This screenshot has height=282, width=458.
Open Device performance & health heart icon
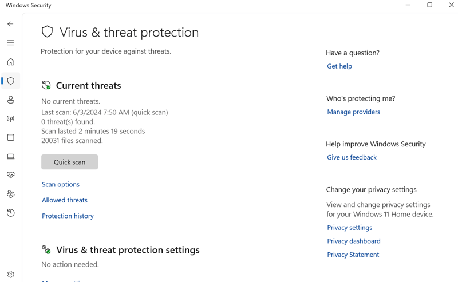tap(10, 175)
